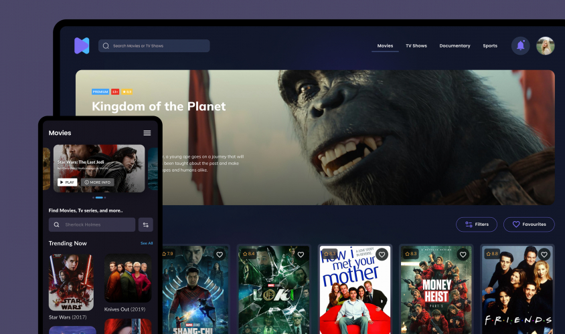Click the next carousel card peeking right on mobile
Image resolution: width=565 pixels, height=334 pixels.
tap(153, 168)
